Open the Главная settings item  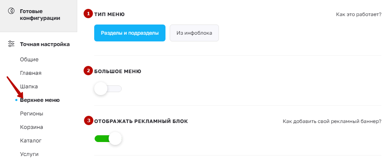31,73
